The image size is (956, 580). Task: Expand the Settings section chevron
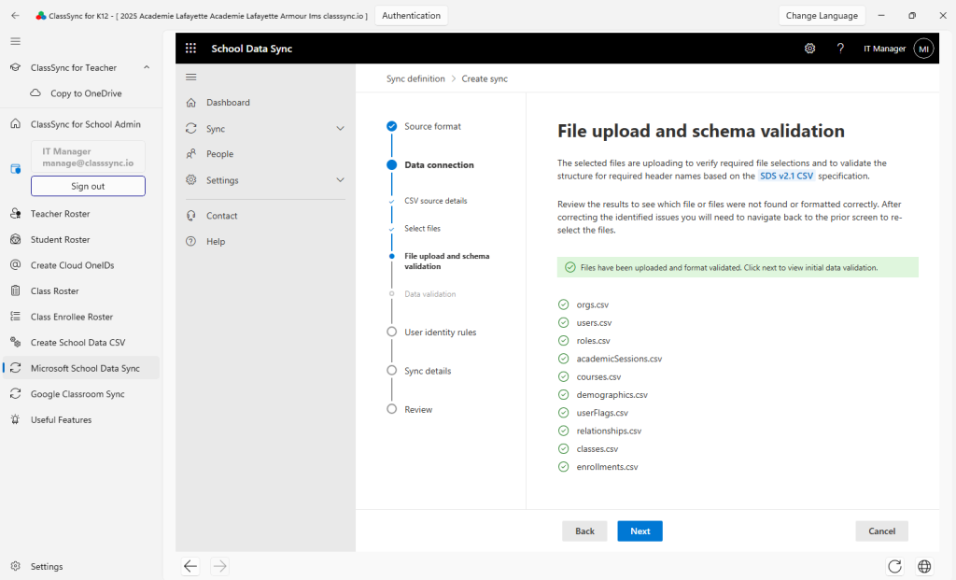[340, 180]
